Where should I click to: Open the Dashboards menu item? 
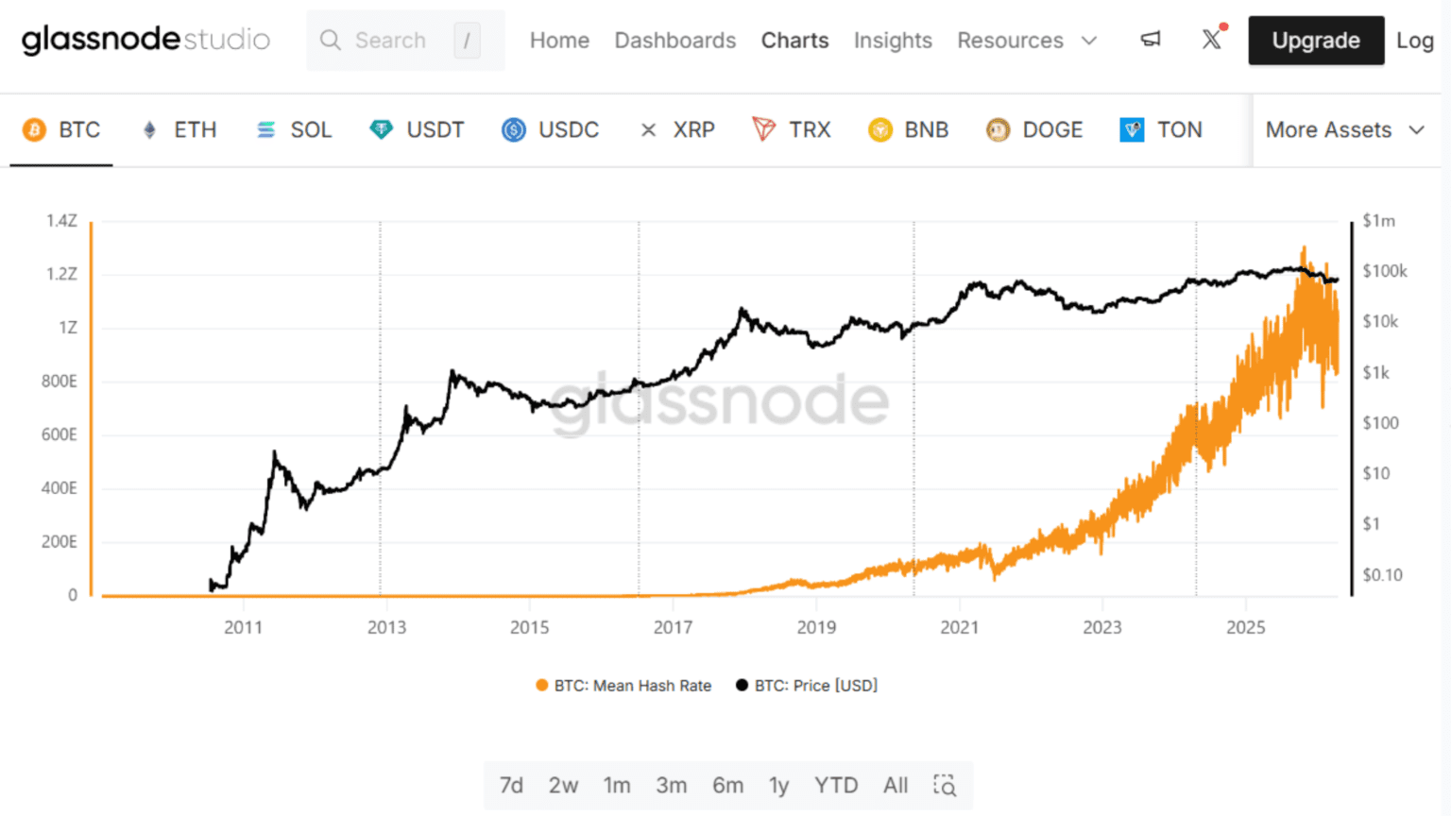[675, 40]
